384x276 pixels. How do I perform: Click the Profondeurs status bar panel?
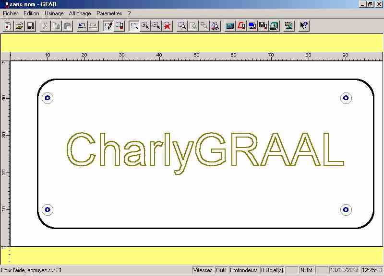pos(244,270)
